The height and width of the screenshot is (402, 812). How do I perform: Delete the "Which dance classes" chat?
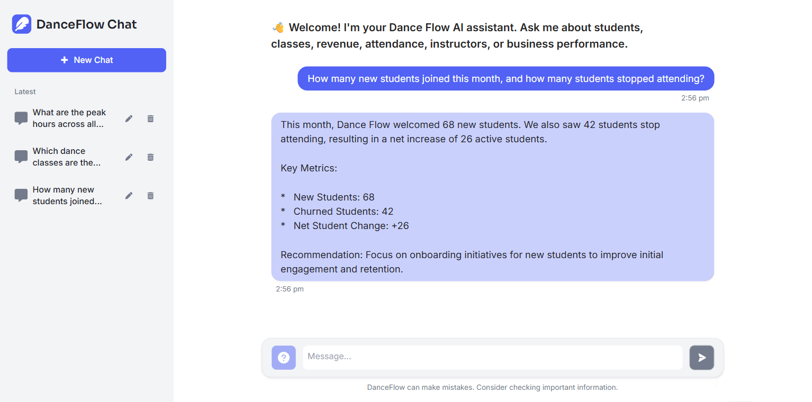click(x=150, y=157)
